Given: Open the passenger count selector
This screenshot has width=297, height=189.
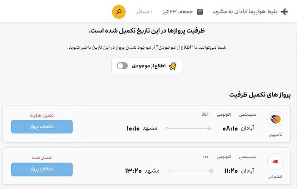Looking at the screenshot, I should [144, 12].
